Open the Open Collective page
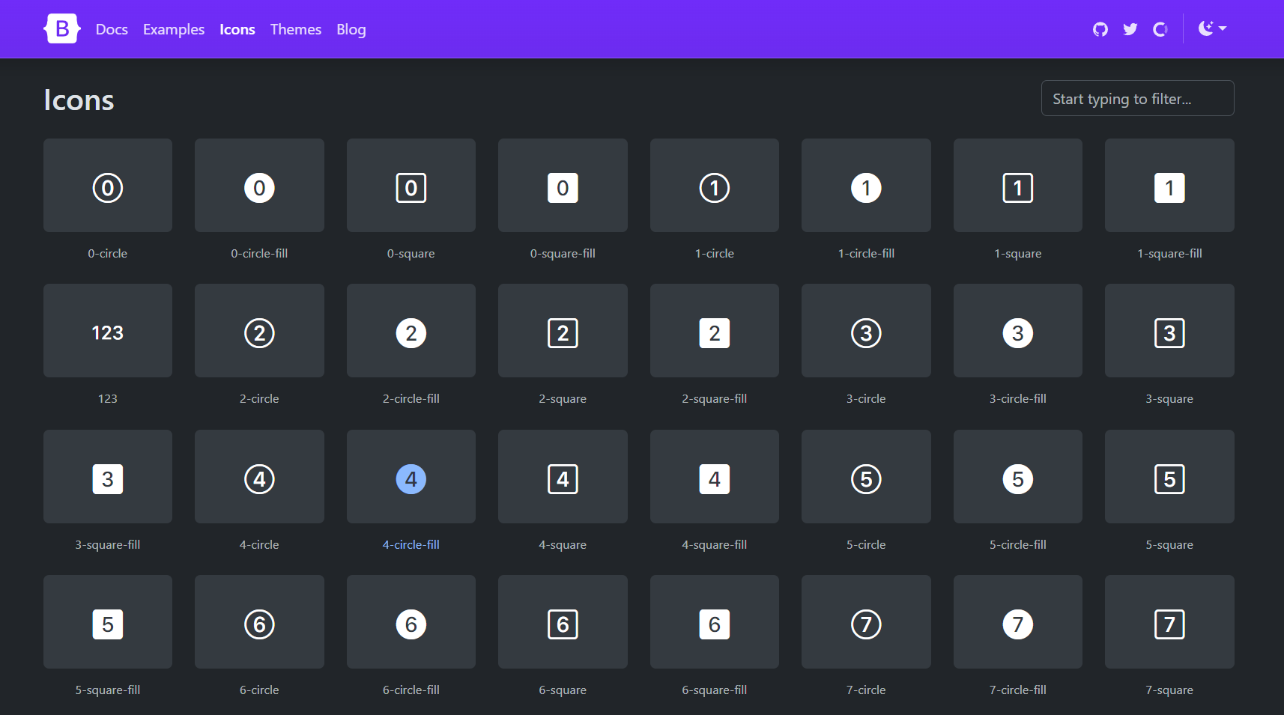The height and width of the screenshot is (715, 1284). click(x=1160, y=28)
